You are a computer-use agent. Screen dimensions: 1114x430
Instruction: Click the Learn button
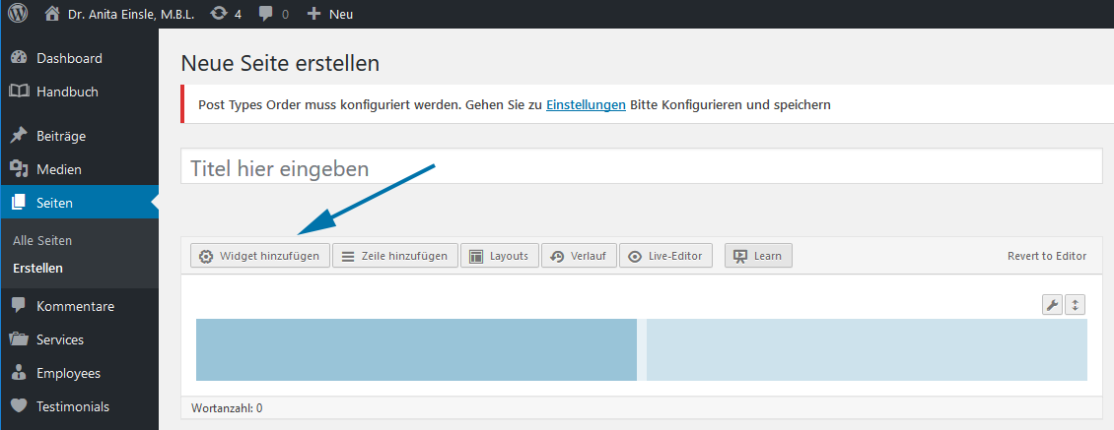point(758,256)
